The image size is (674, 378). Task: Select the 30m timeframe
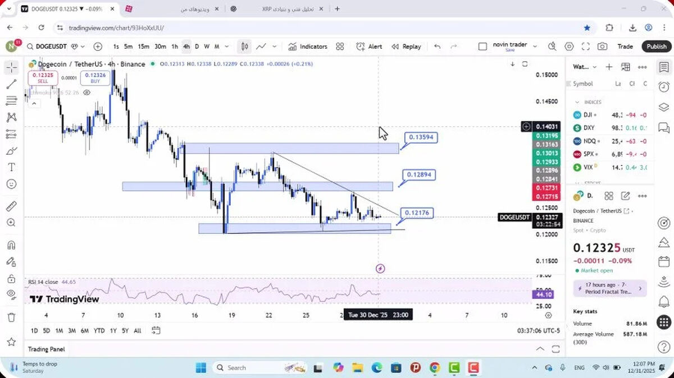[x=161, y=47]
